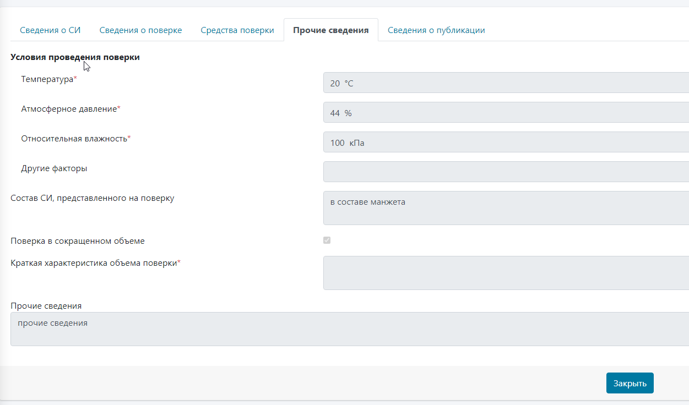Focus the field containing 44 %
This screenshot has width=689, height=405.
506,113
